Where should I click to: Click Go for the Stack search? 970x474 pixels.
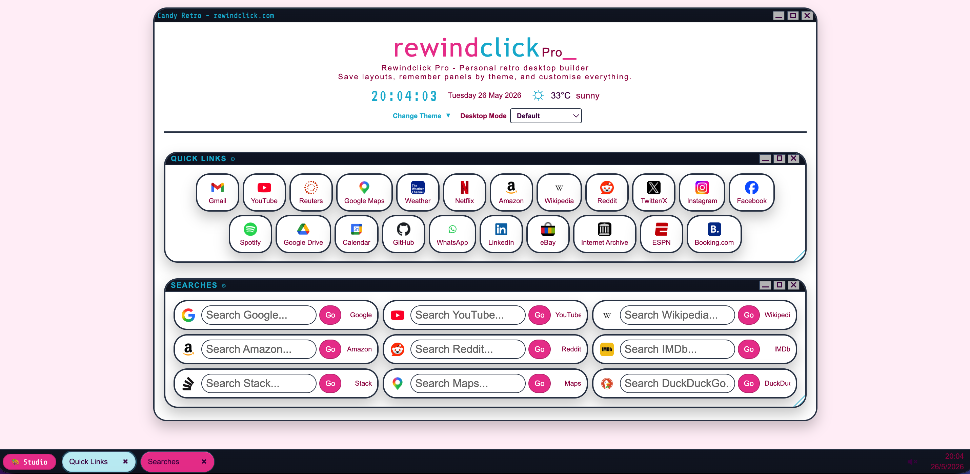(330, 383)
